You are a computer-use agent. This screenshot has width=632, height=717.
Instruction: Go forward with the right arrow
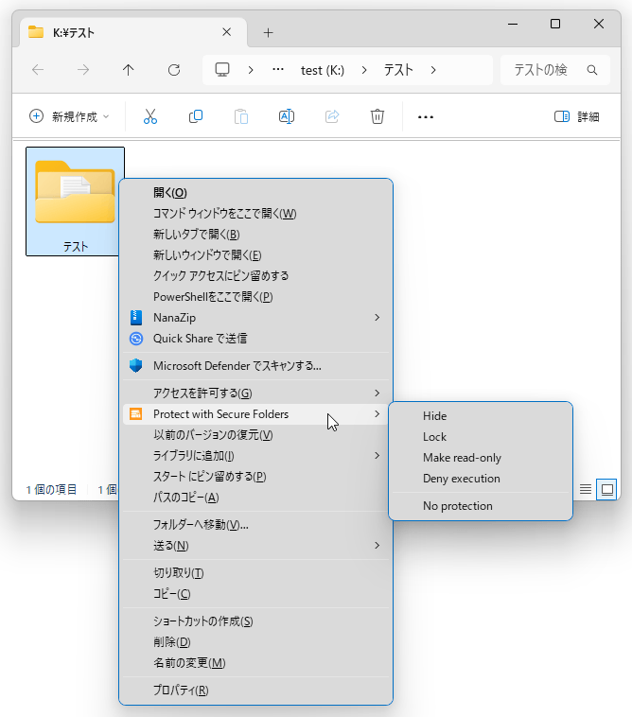point(82,70)
